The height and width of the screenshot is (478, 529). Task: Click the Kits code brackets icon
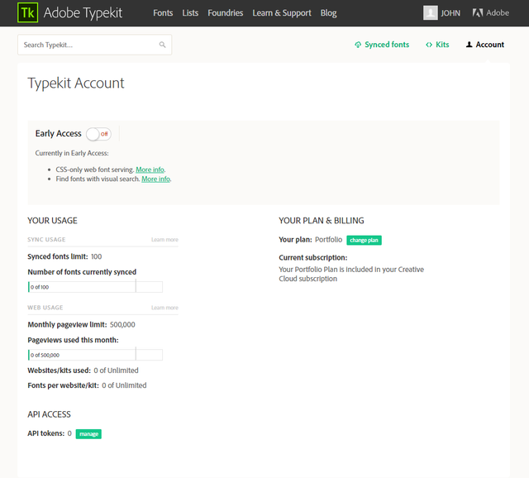[x=429, y=45]
